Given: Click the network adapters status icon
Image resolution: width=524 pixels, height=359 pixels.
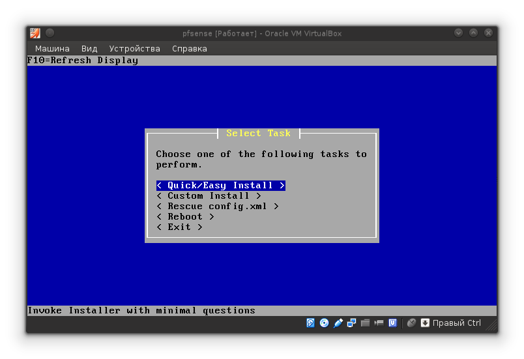Looking at the screenshot, I should click(351, 323).
